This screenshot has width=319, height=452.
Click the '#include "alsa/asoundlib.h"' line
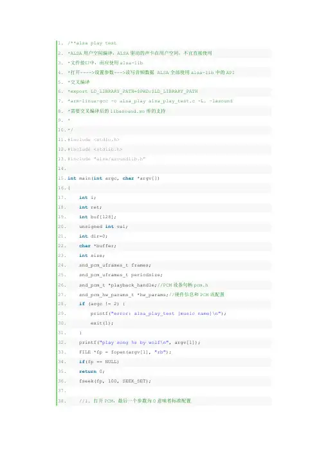(x=107, y=159)
